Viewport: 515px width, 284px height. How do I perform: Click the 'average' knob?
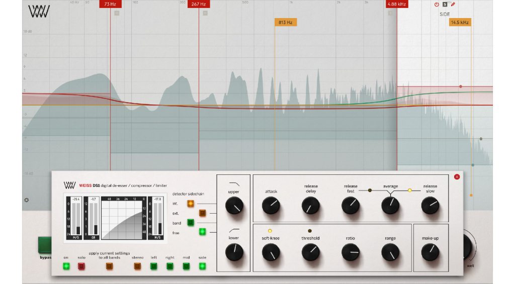pyautogui.click(x=390, y=206)
